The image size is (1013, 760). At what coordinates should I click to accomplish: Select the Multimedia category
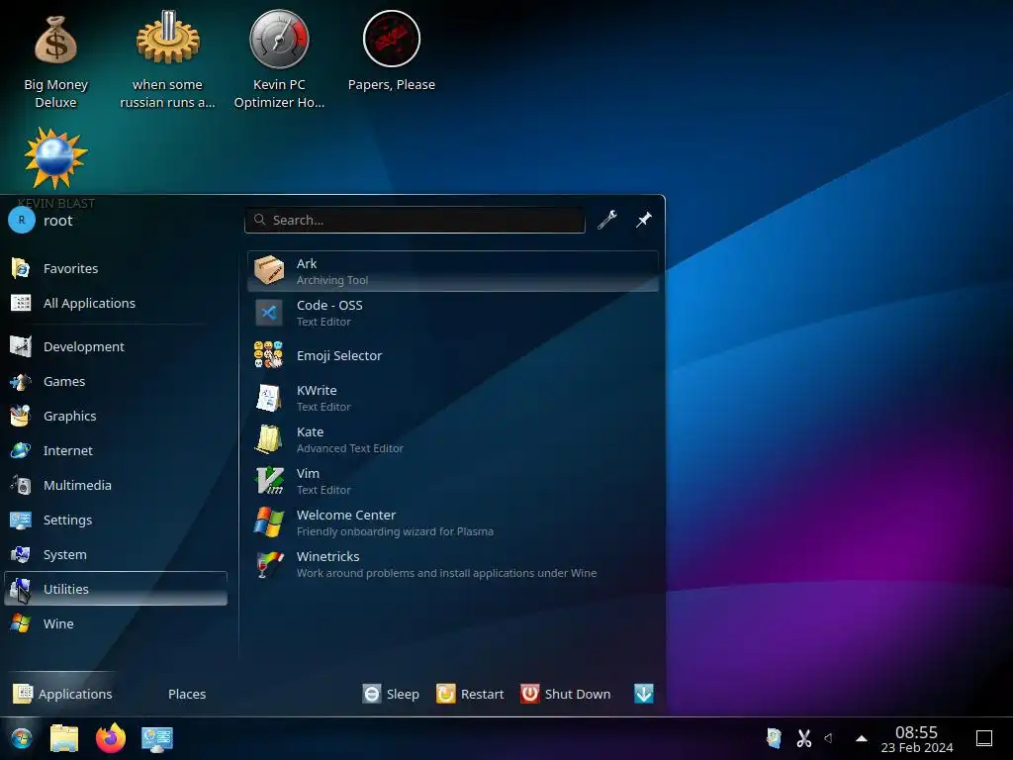(x=117, y=485)
